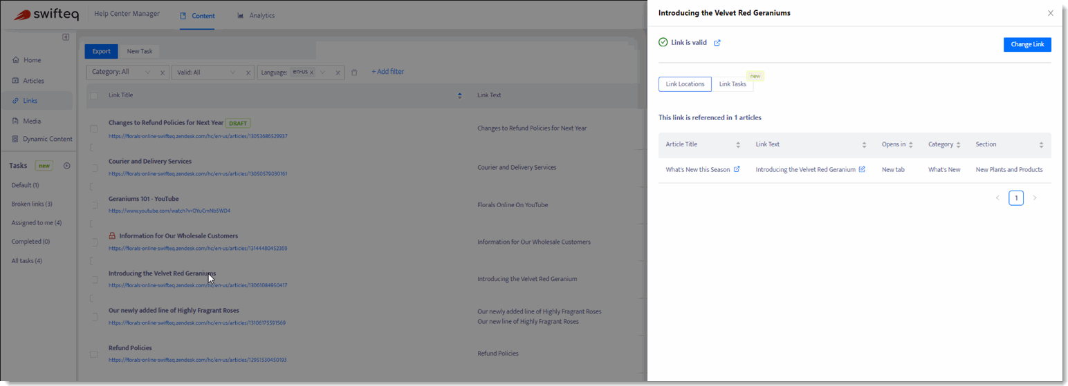Open link in new window icon beside Link is valid

[x=717, y=43]
